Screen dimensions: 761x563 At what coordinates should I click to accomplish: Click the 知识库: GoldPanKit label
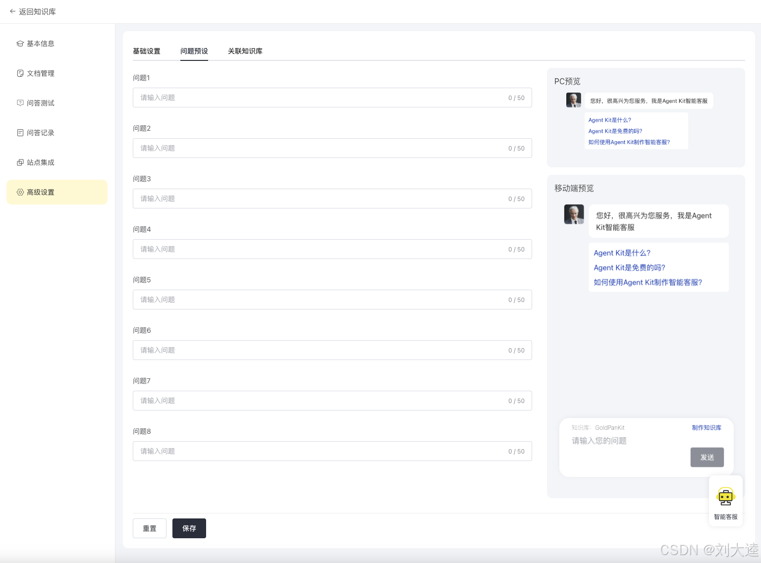coord(598,428)
